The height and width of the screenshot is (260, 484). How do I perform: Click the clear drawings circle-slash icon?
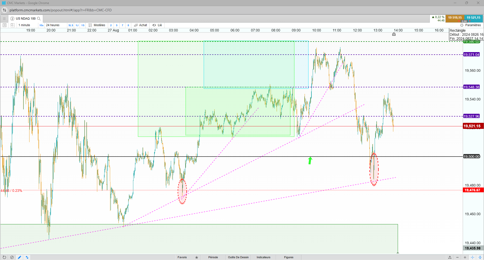(12, 257)
